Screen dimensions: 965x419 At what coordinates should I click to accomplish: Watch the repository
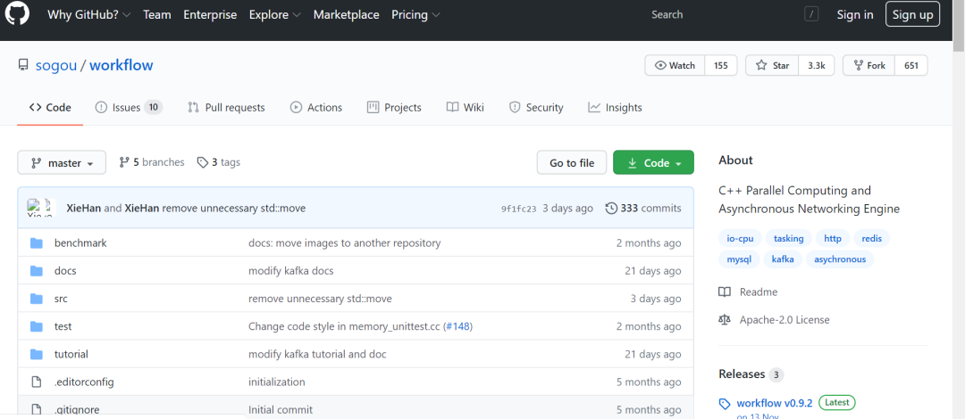point(675,66)
